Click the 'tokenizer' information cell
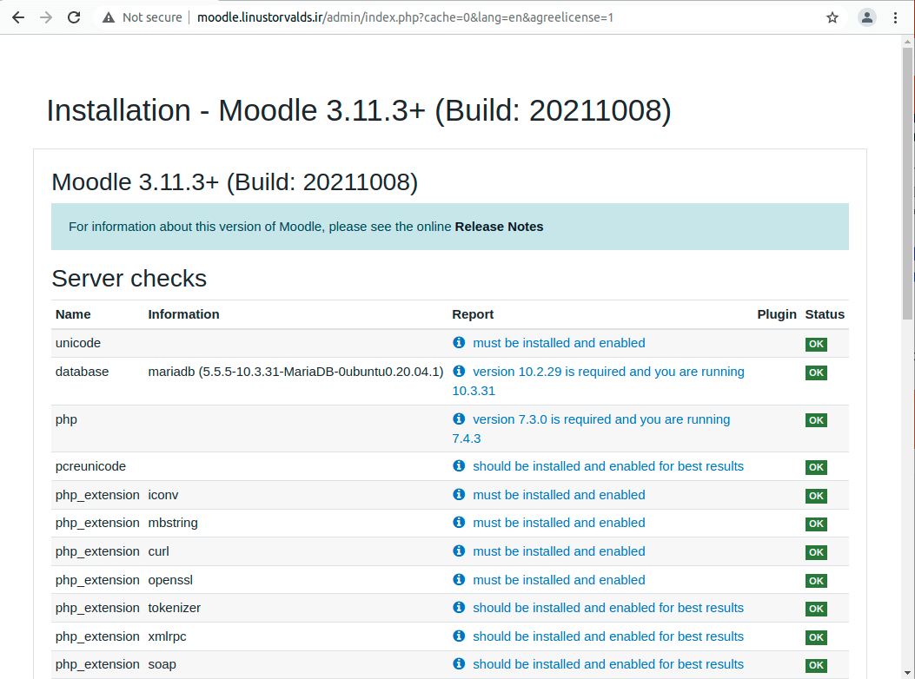915x679 pixels. pyautogui.click(x=175, y=608)
